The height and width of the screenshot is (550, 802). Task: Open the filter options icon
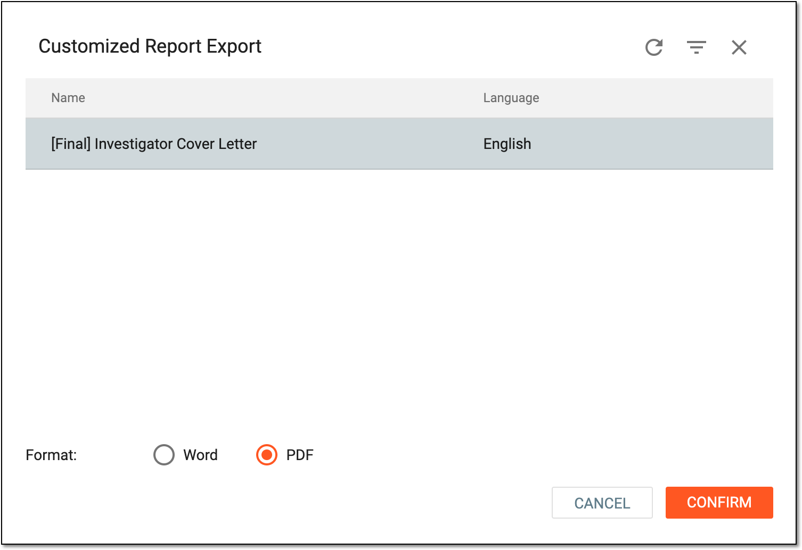pyautogui.click(x=697, y=47)
